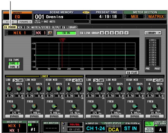Open the OUTPUT EQ LIBRARY tab
This screenshot has height=133, width=168.
(64, 27)
